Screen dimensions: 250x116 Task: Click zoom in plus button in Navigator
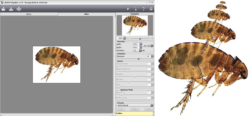click(152, 38)
